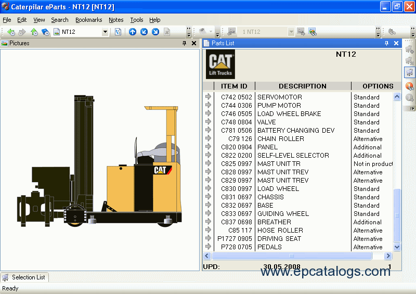Select MAST UNIT TR description
The height and width of the screenshot is (294, 416).
(279, 164)
